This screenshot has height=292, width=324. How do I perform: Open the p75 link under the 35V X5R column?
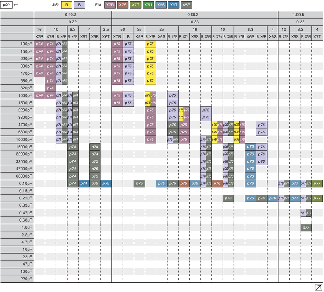click(139, 184)
